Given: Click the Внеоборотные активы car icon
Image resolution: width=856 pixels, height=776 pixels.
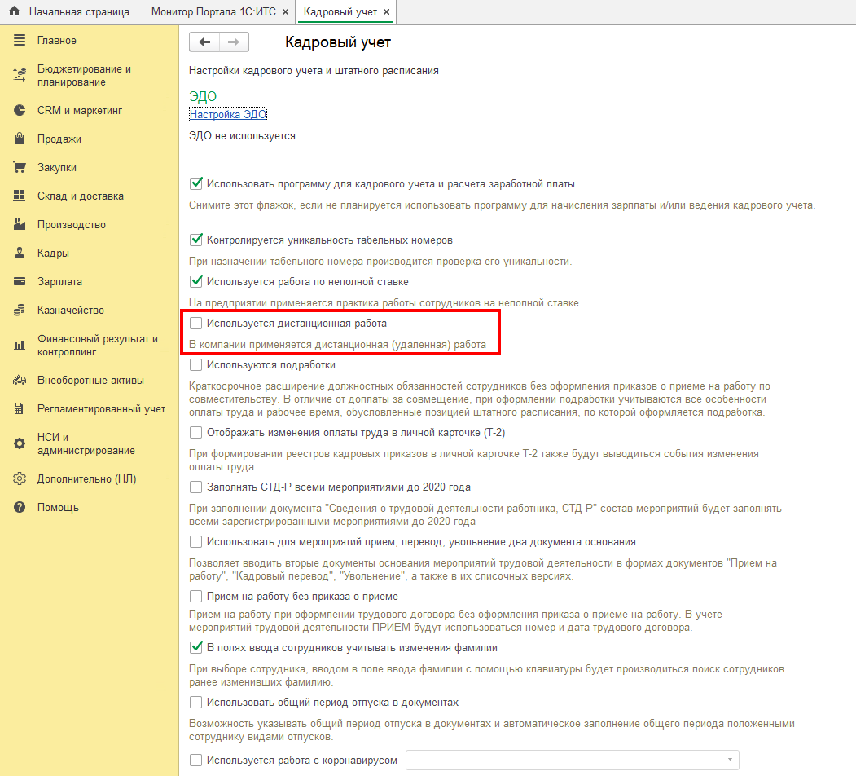Looking at the screenshot, I should click(x=20, y=381).
